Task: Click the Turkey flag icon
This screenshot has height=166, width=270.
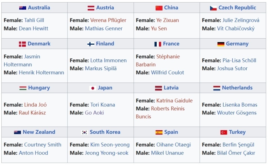Action: point(224,132)
